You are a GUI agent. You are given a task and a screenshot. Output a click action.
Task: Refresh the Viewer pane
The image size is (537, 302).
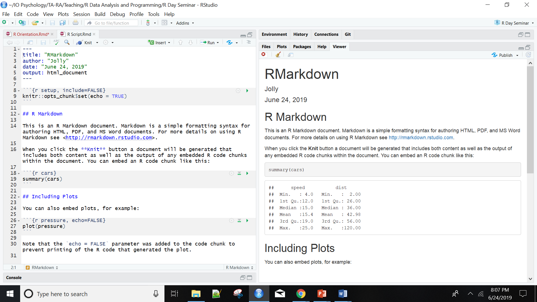528,55
